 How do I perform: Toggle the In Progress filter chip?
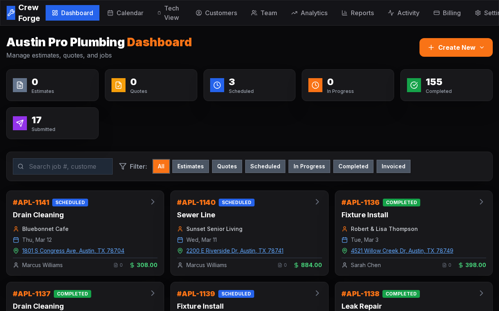click(309, 166)
